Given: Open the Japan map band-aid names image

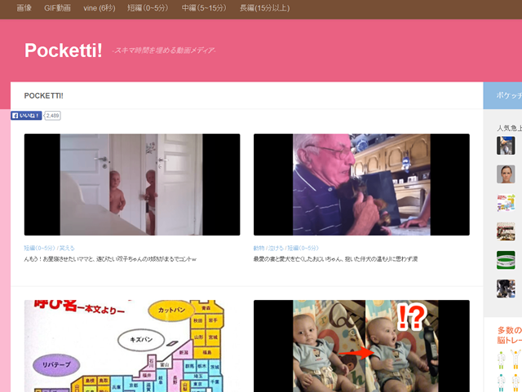Looking at the screenshot, I should [132, 346].
